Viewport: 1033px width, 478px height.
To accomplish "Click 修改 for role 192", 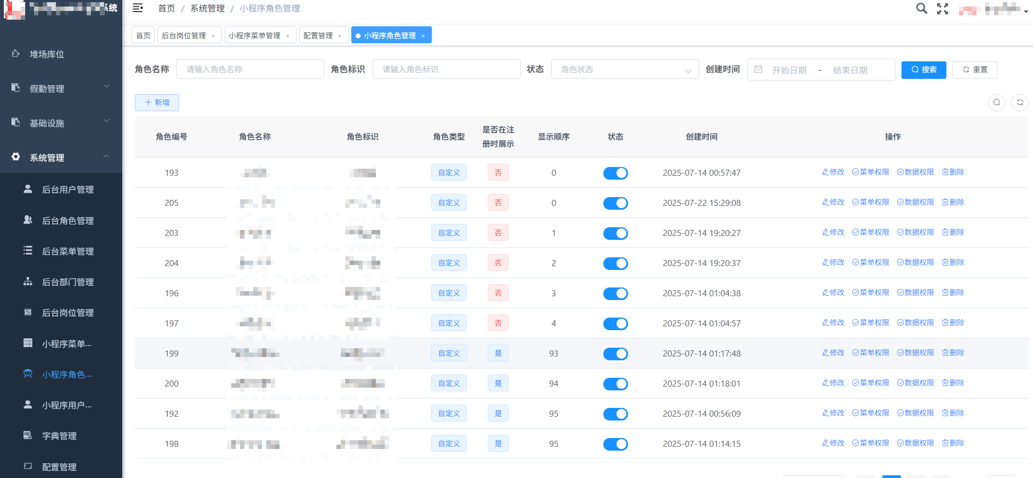I will [833, 413].
